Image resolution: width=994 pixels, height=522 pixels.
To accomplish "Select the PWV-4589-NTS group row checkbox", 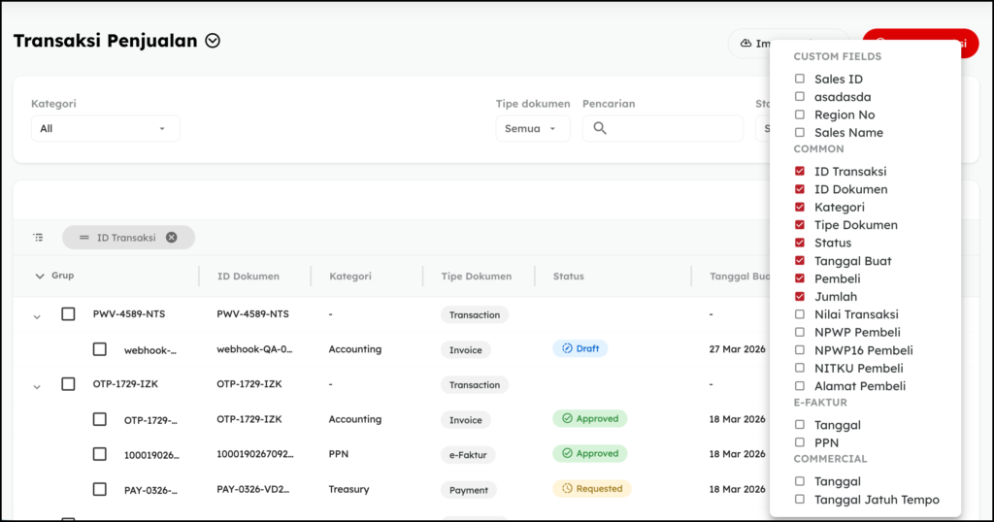I will coord(68,314).
